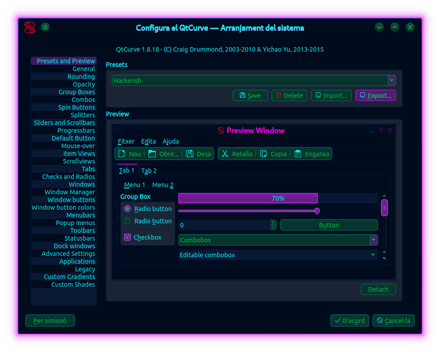Viewport: 440px width, 352px height.
Task: Select Opacity in the settings list
Action: [64, 84]
